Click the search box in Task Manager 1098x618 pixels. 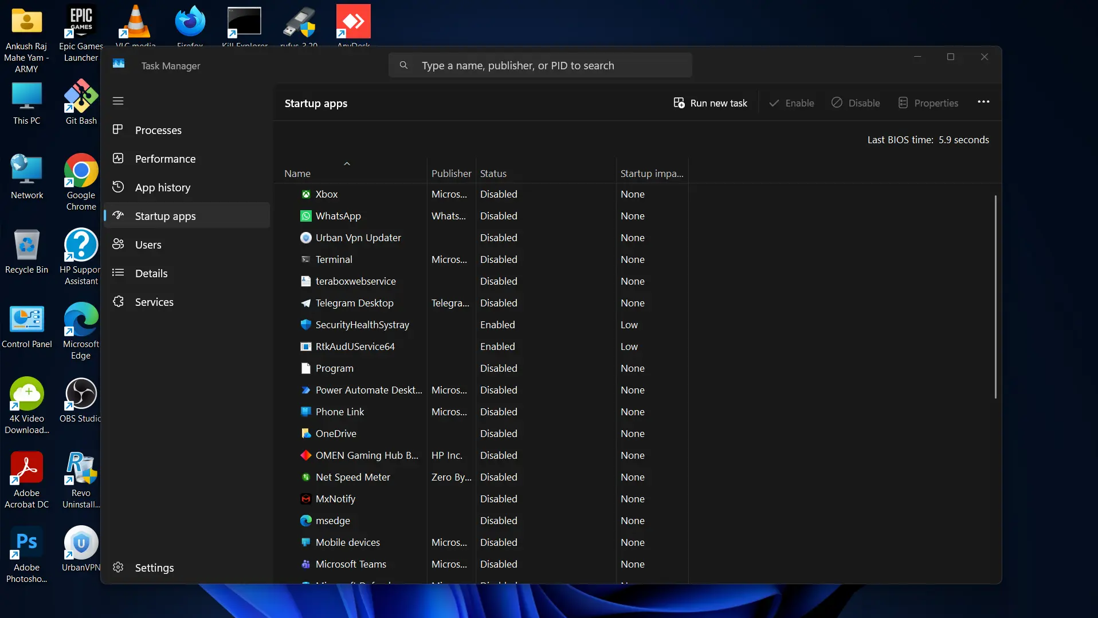click(x=540, y=65)
